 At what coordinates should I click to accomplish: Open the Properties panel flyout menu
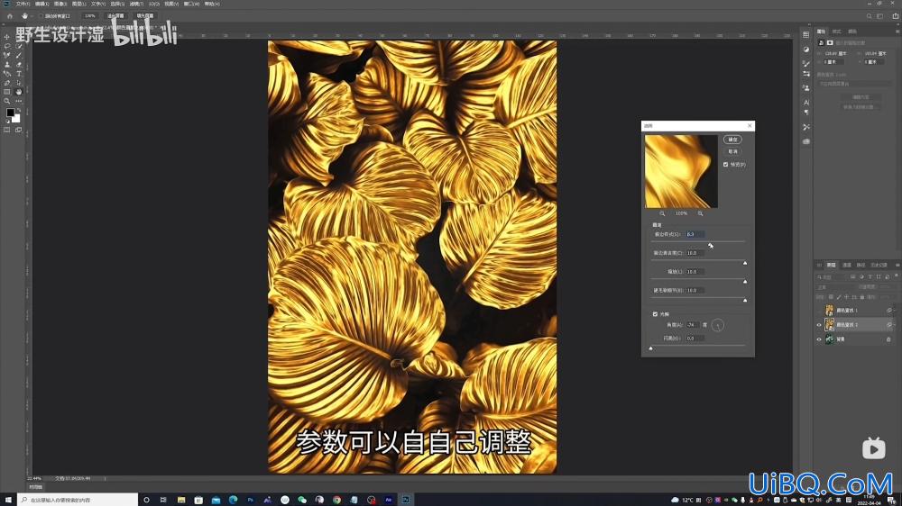[x=897, y=31]
